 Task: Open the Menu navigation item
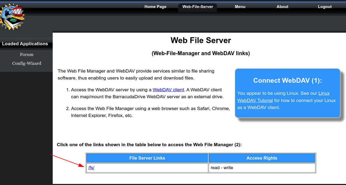click(x=240, y=7)
